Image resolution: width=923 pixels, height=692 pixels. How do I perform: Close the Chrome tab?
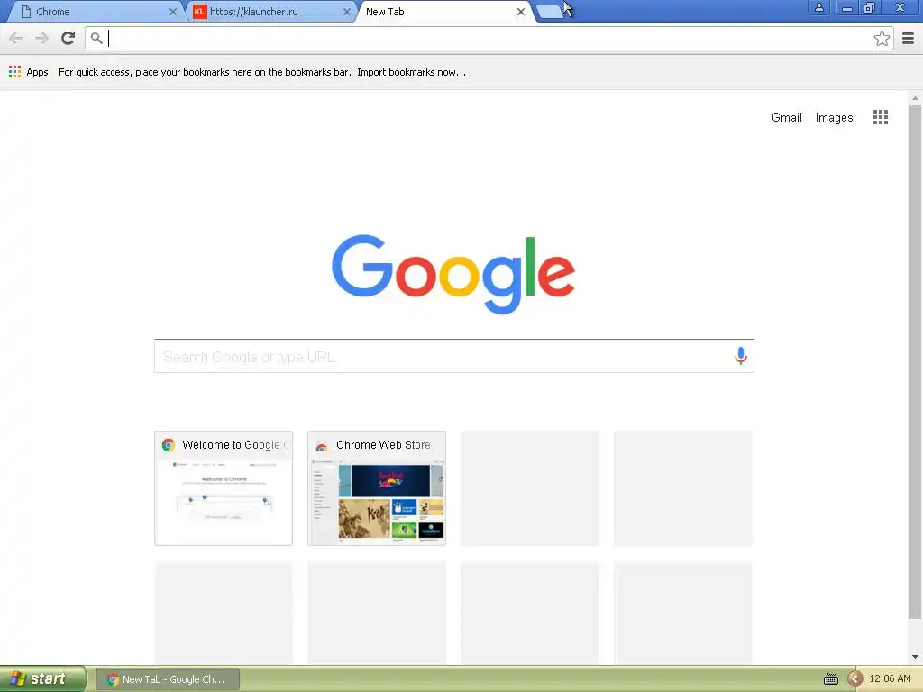pyautogui.click(x=172, y=12)
